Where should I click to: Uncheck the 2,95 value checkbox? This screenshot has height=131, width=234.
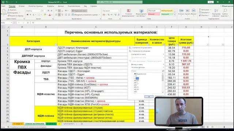click(135, 90)
